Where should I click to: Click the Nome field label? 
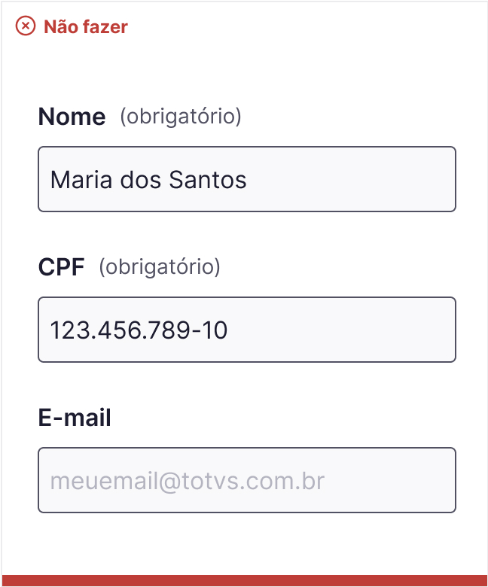(x=72, y=117)
